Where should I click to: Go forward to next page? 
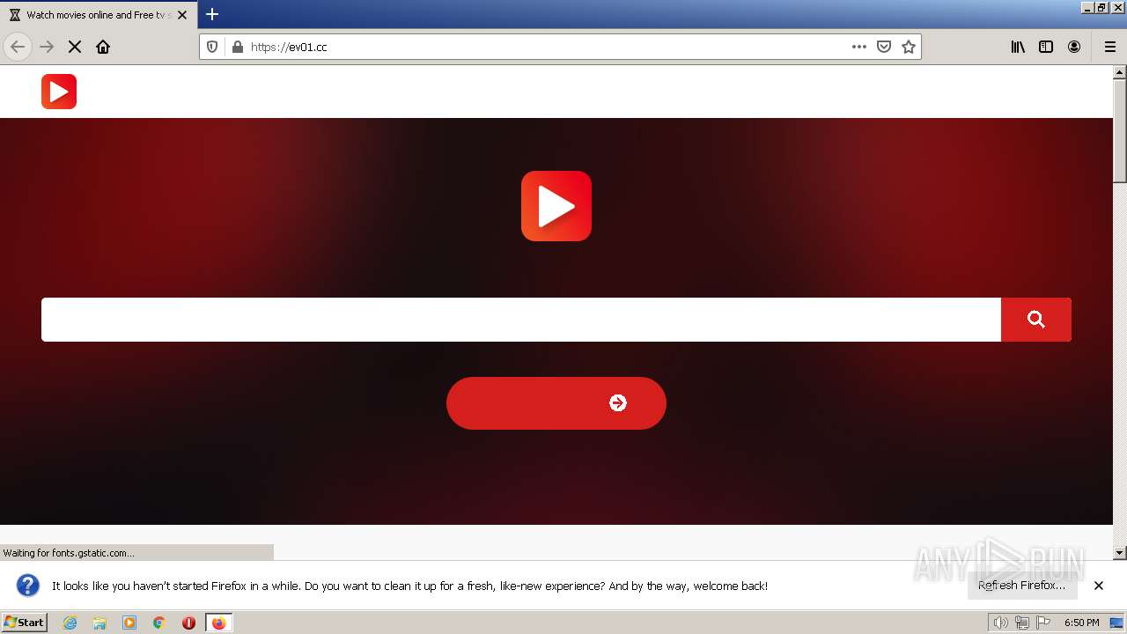(x=47, y=47)
